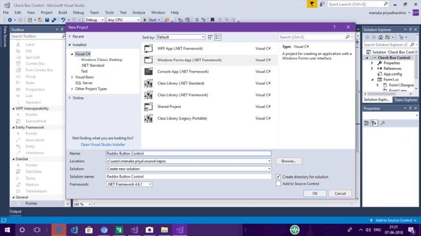Select Windows Classic Desktop category

[102, 59]
